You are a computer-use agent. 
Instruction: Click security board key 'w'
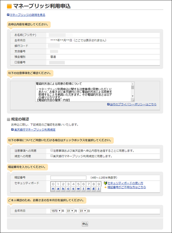pyautogui.click(x=78, y=189)
